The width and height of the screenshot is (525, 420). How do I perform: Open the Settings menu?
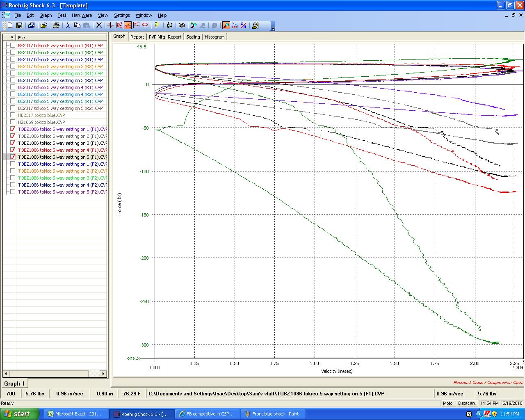pyautogui.click(x=122, y=15)
